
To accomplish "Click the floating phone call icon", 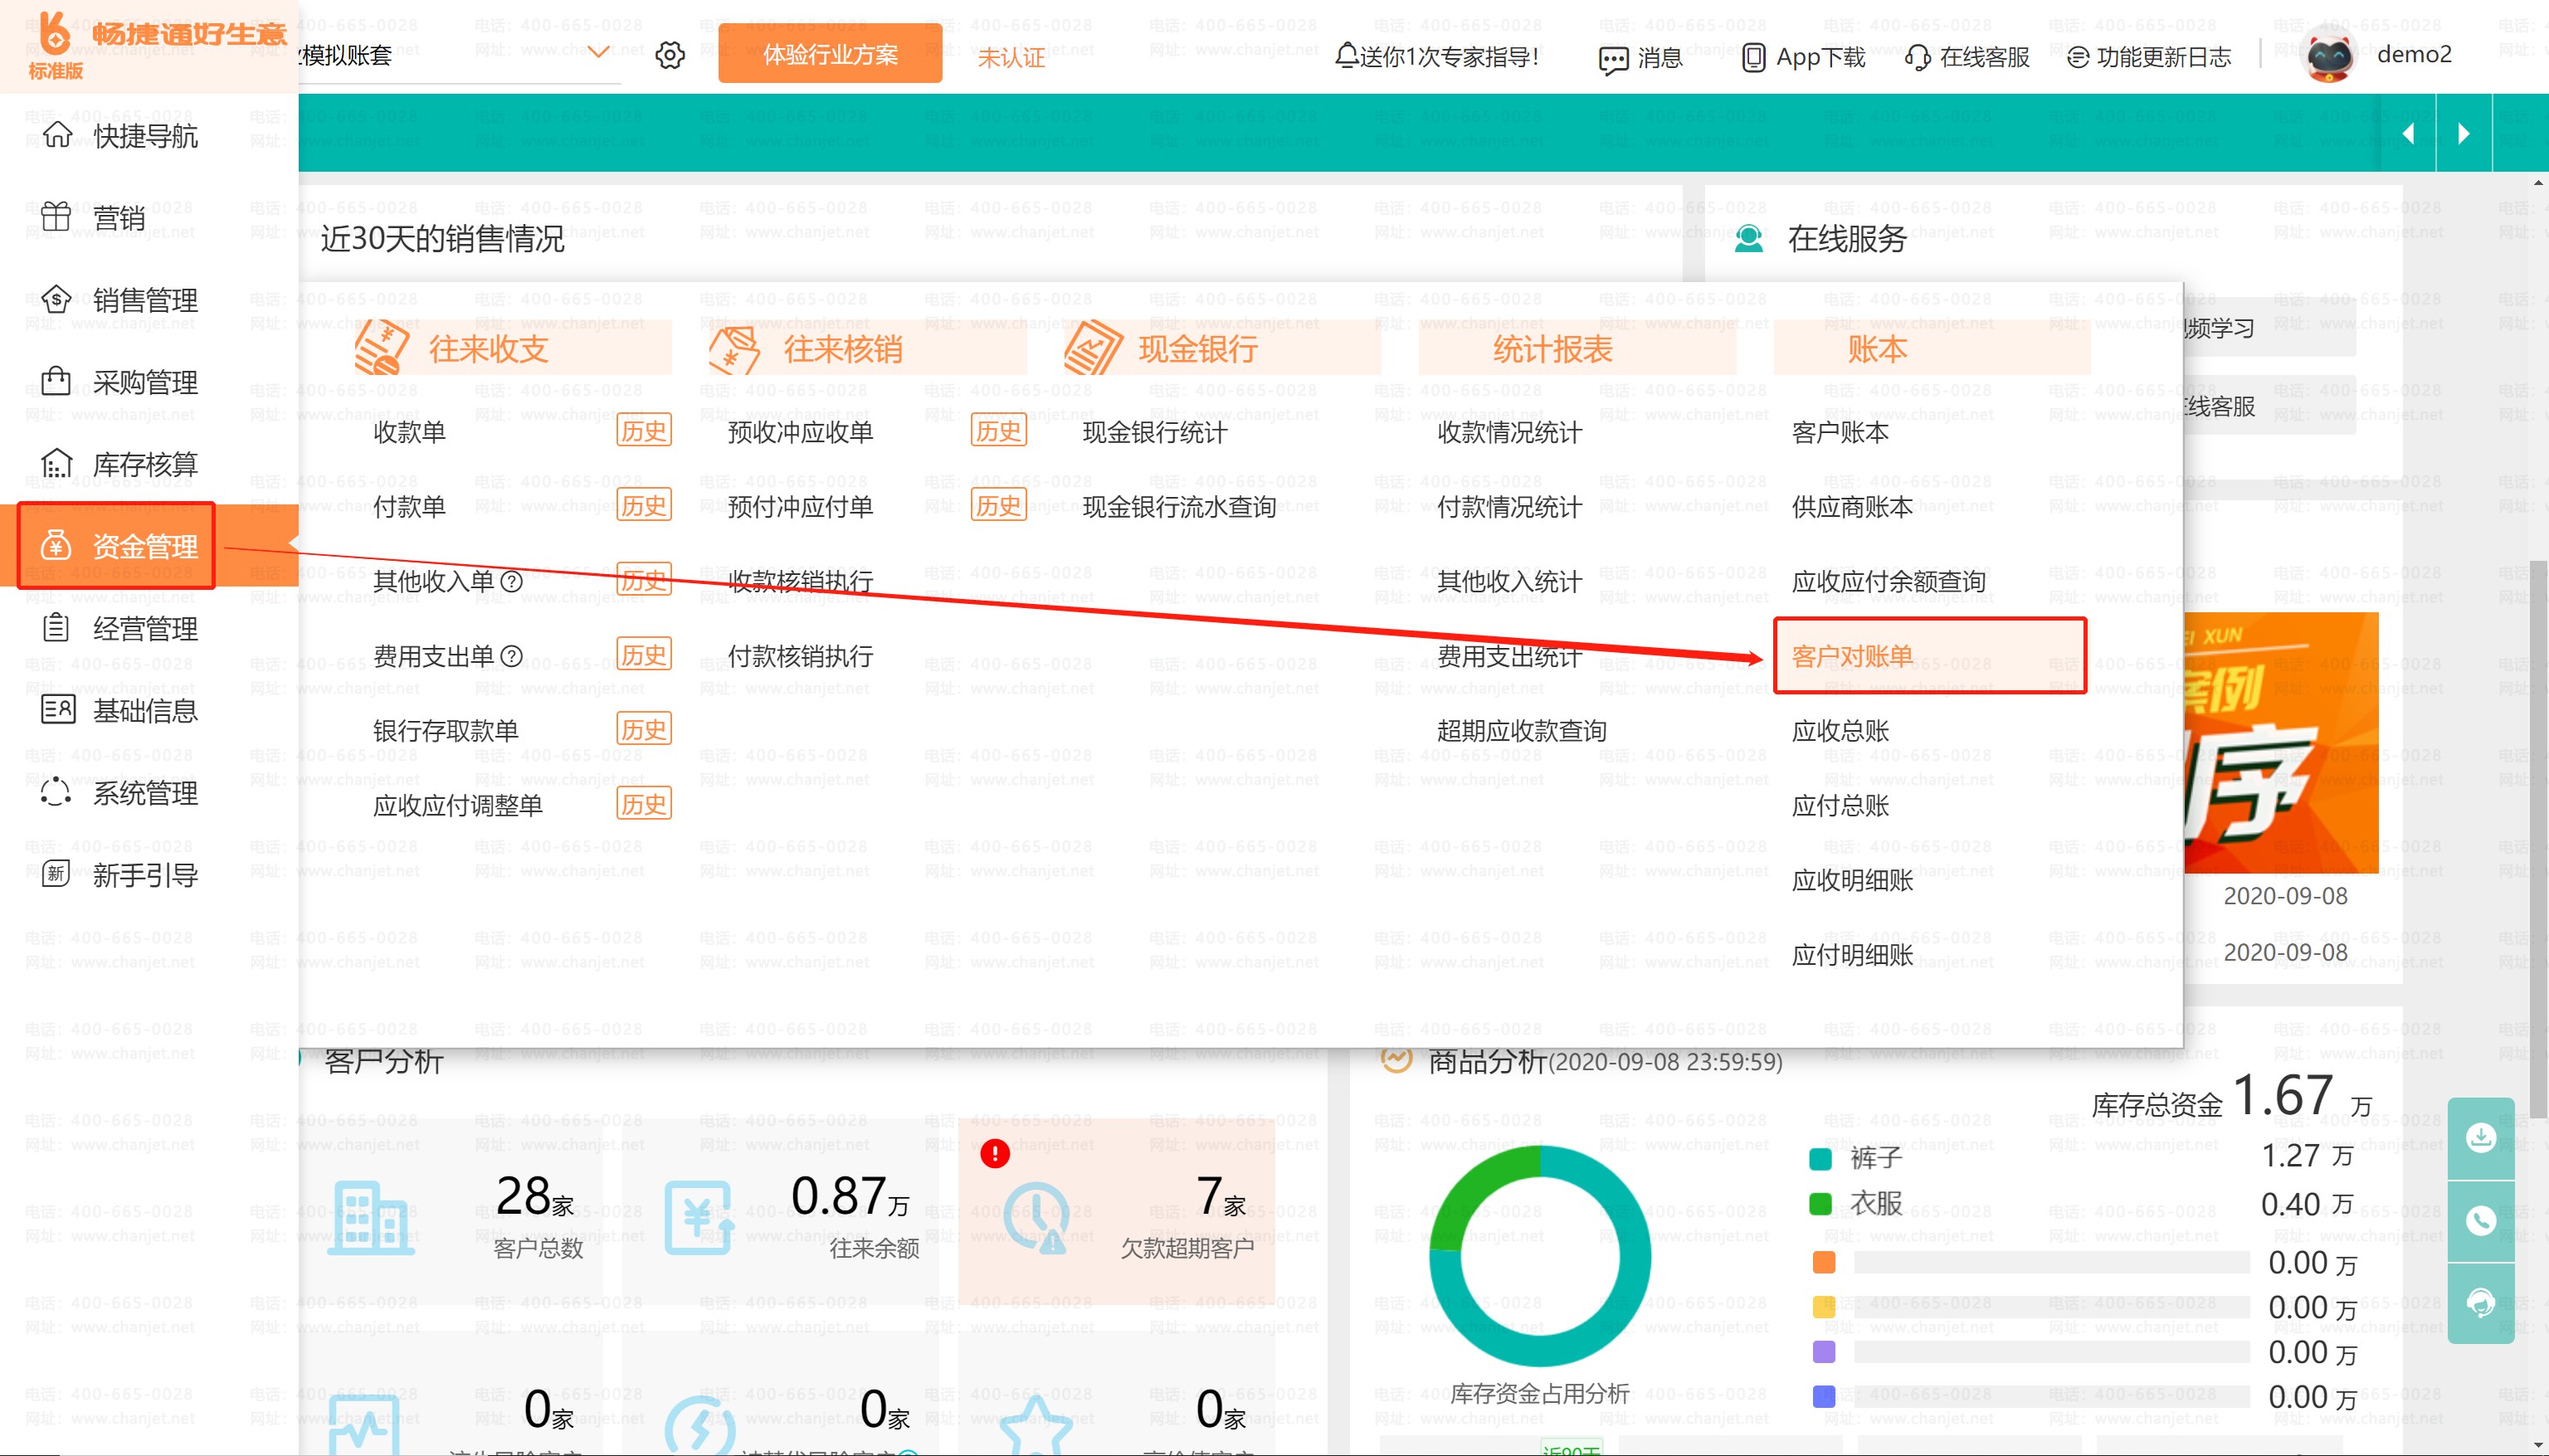I will 2480,1220.
